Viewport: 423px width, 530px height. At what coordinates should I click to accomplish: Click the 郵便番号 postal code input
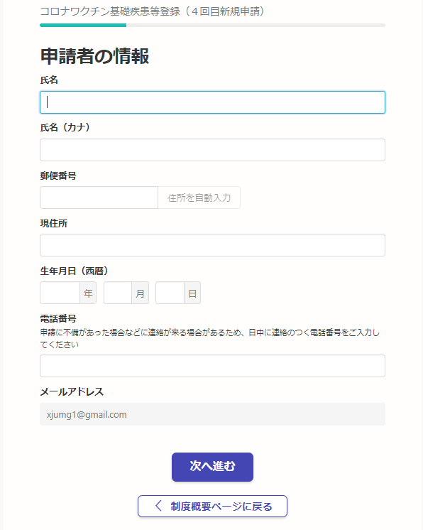point(99,198)
